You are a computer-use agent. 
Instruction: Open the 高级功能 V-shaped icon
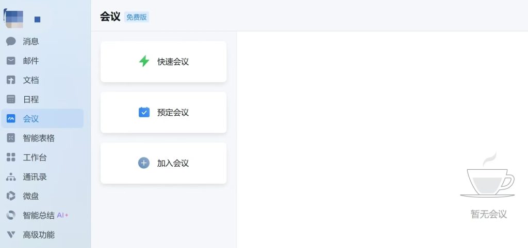coord(11,235)
